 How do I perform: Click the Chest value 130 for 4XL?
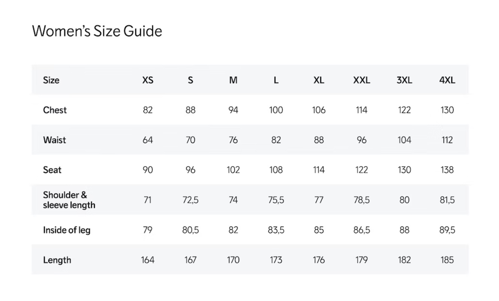pos(447,110)
